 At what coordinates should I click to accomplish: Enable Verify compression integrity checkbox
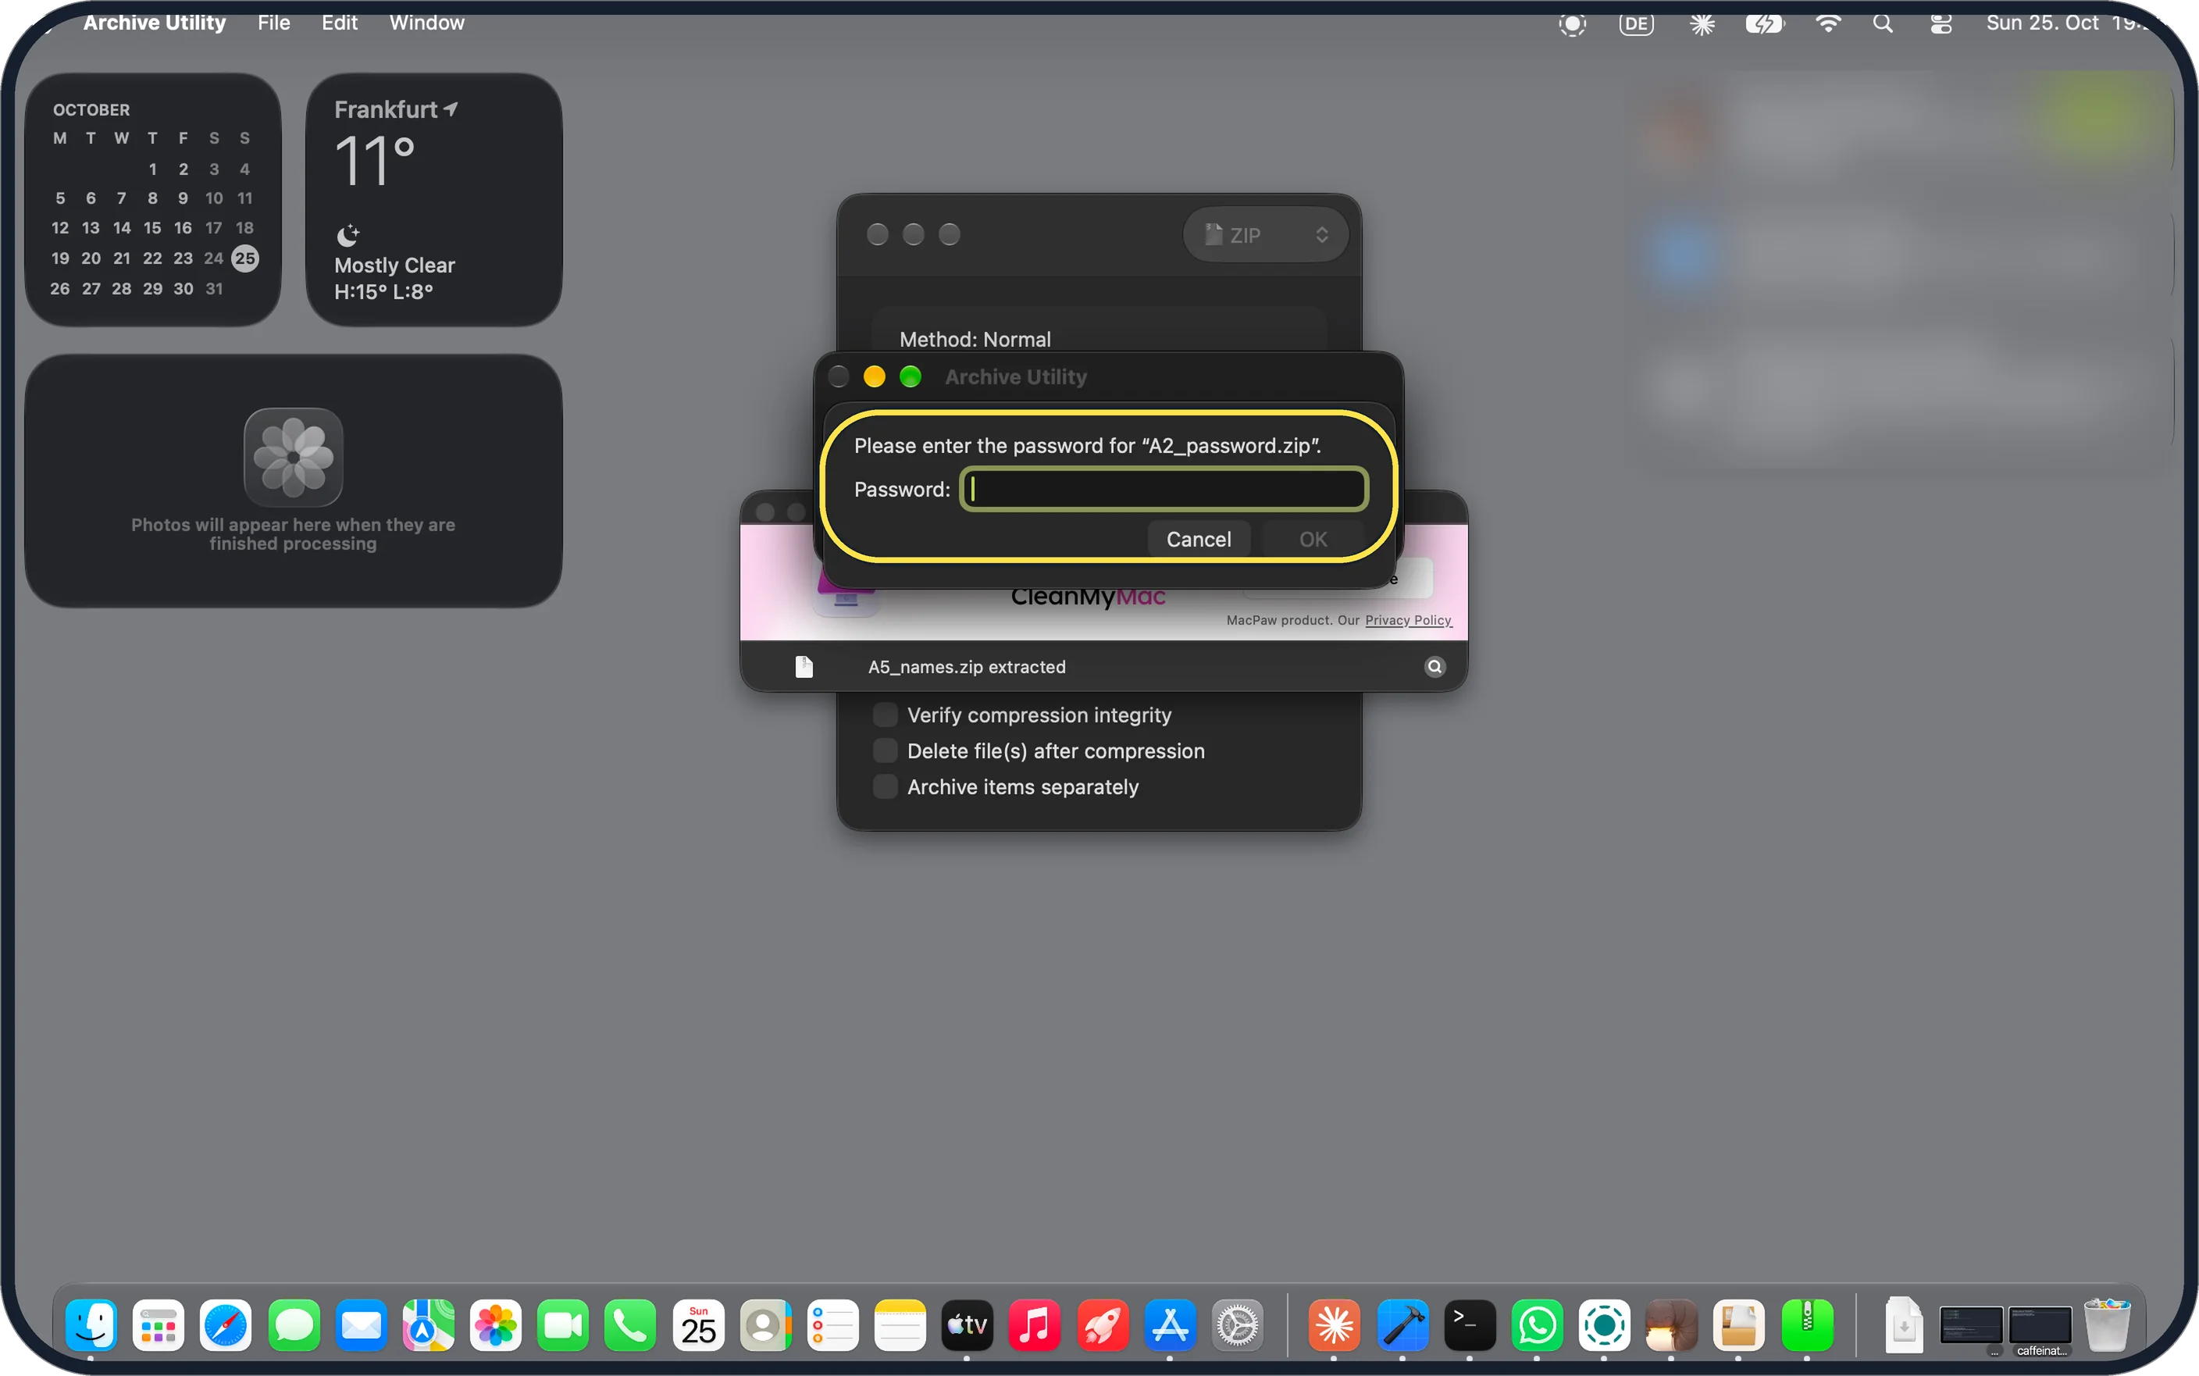pyautogui.click(x=884, y=715)
